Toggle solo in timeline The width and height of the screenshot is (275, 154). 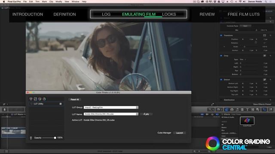[212, 114]
